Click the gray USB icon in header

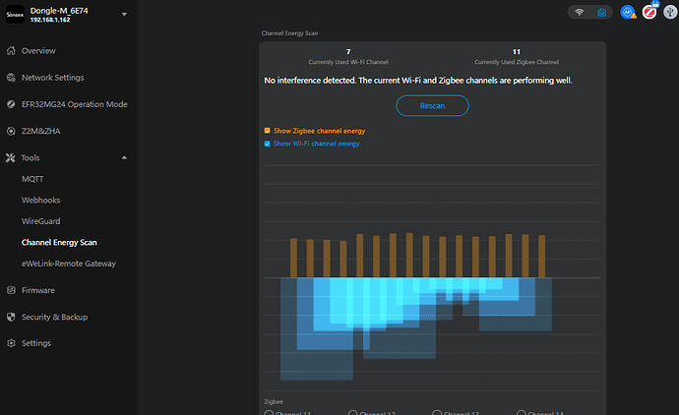click(x=668, y=13)
